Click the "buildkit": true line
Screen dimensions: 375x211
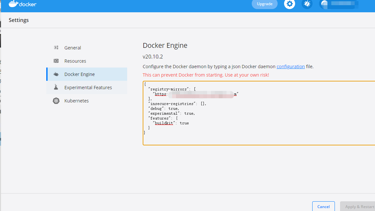[171, 123]
